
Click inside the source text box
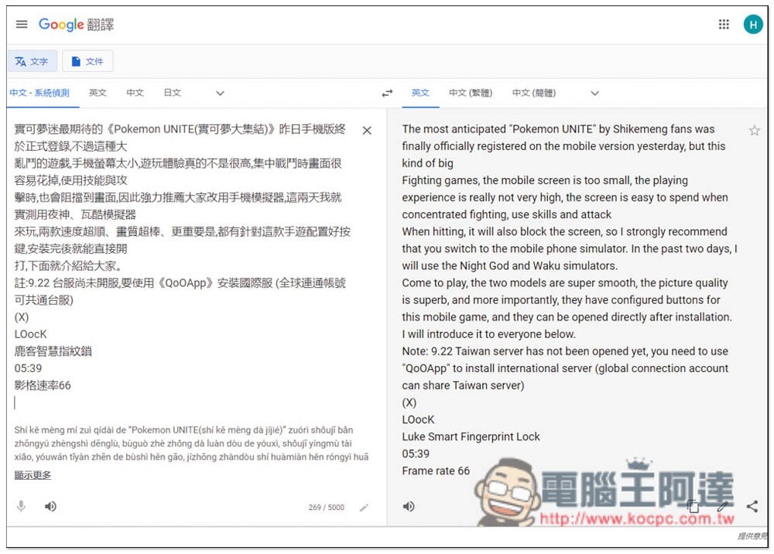click(183, 266)
